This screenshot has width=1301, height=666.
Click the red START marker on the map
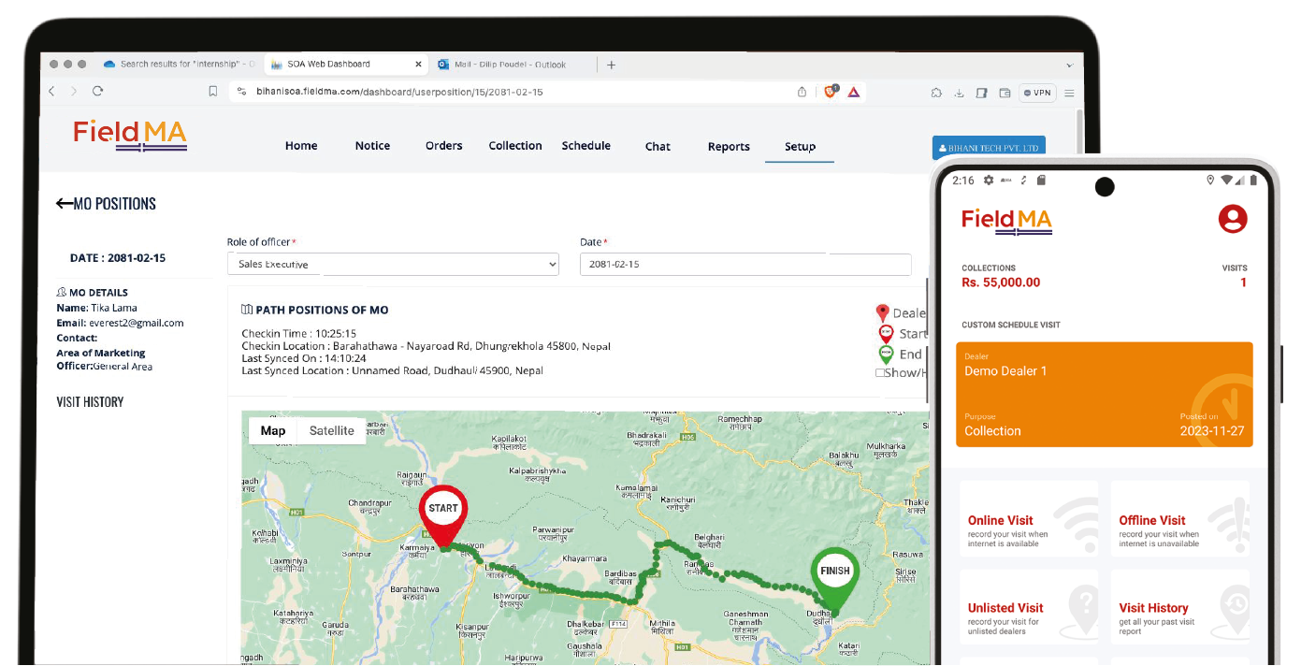coord(443,514)
